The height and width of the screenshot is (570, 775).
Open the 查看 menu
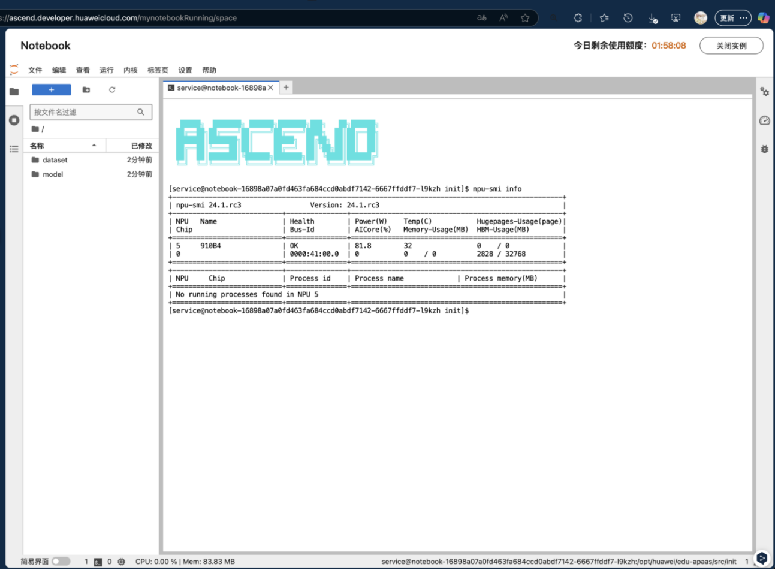tap(83, 70)
